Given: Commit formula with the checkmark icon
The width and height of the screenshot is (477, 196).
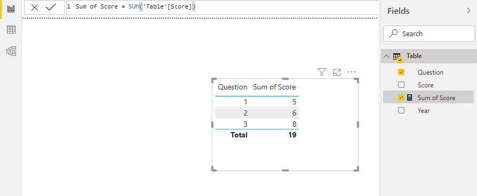Looking at the screenshot, I should (x=51, y=7).
